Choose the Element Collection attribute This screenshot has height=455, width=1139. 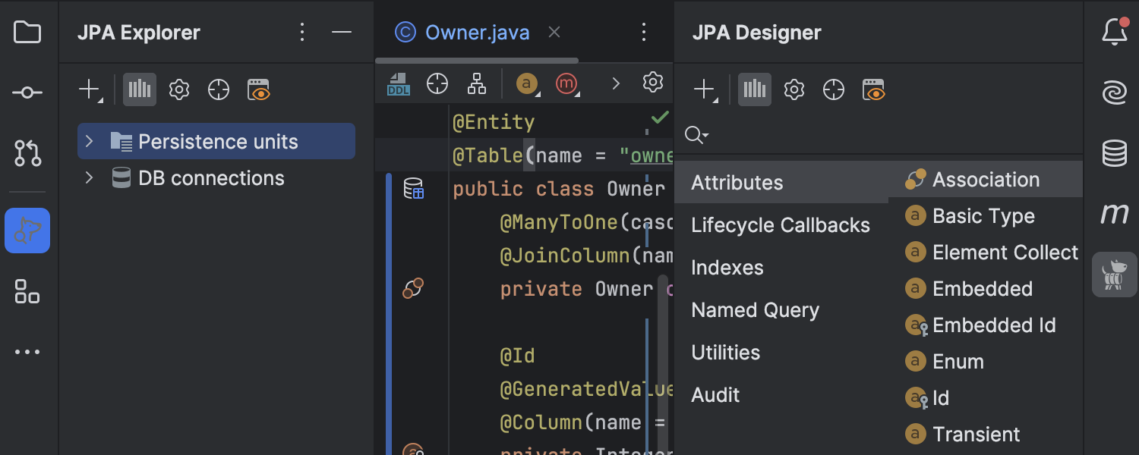coord(986,252)
